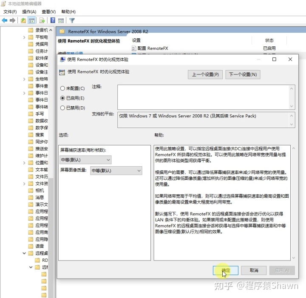Open the 文件(F) menu

coord(10,12)
